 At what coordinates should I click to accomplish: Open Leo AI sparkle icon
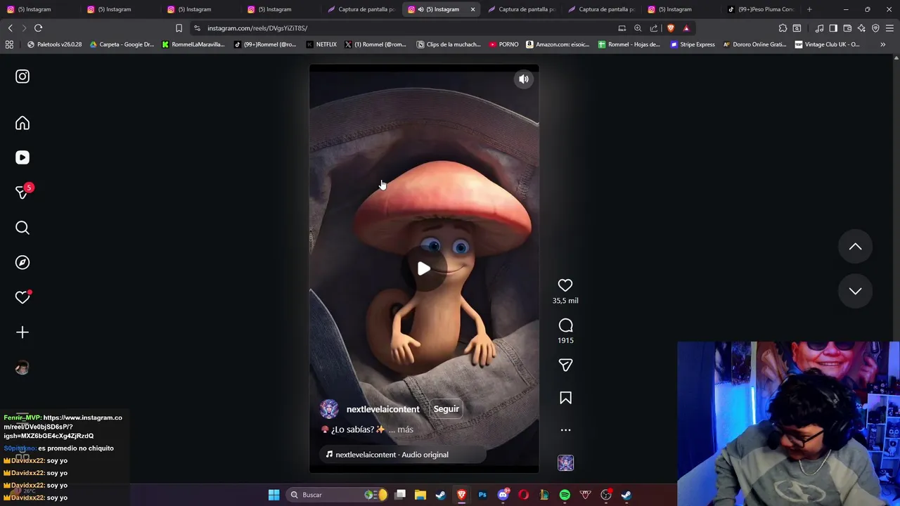[861, 28]
